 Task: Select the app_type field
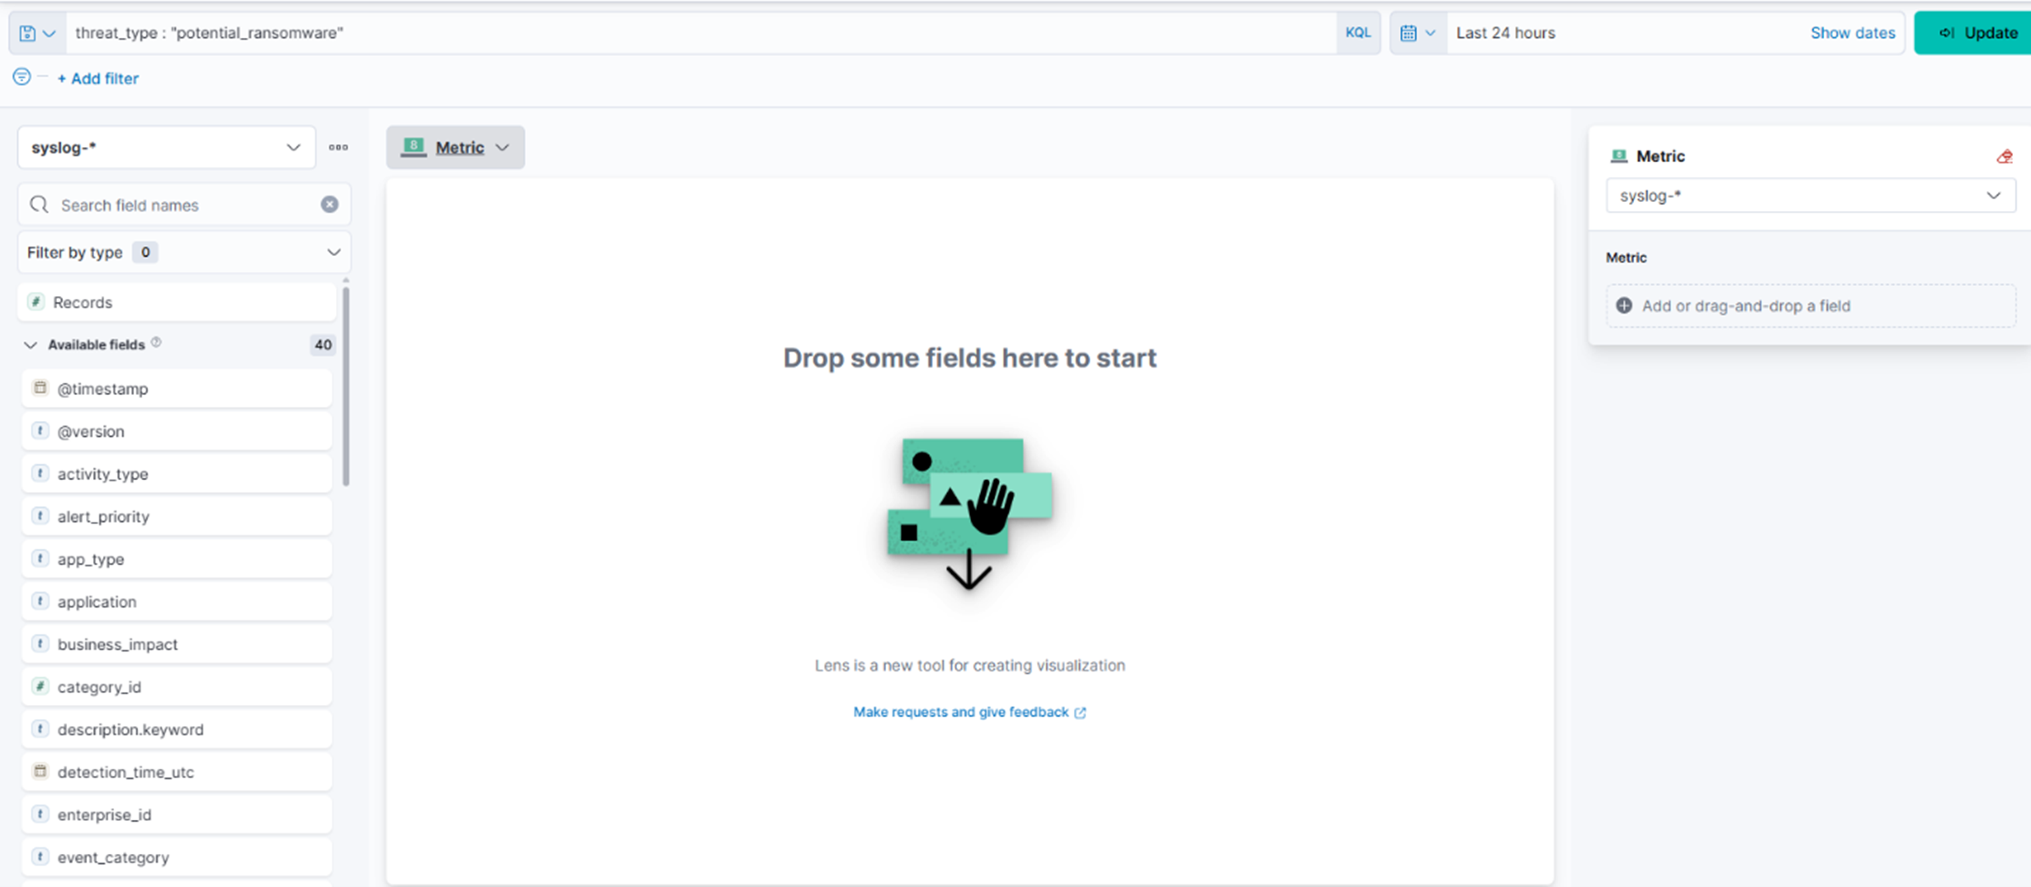click(177, 559)
